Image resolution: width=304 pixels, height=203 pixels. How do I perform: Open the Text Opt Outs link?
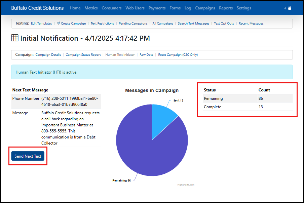click(x=224, y=24)
